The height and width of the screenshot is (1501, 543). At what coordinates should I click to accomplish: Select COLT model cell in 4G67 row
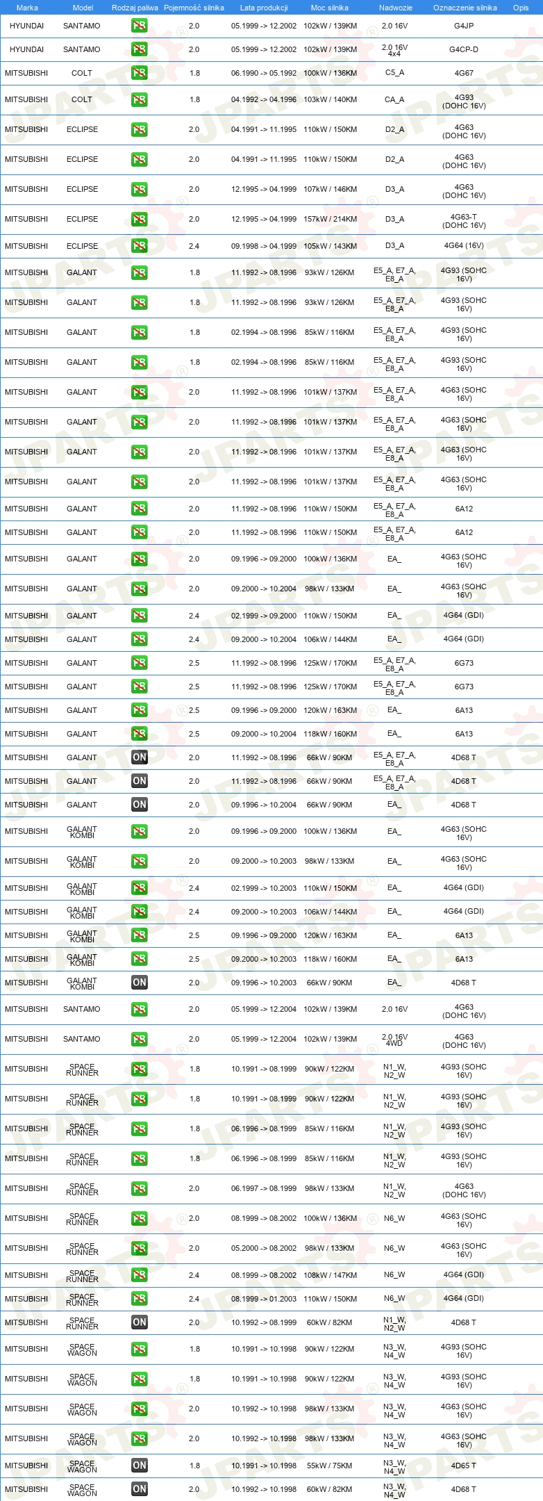coord(82,73)
